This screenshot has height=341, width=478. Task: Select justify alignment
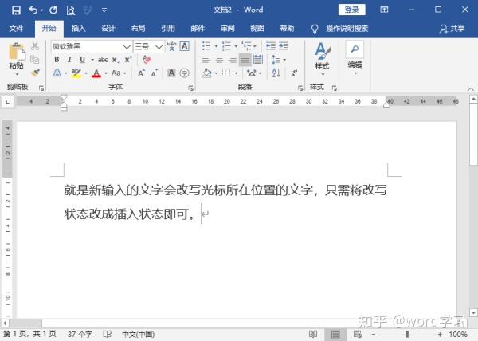pos(245,60)
